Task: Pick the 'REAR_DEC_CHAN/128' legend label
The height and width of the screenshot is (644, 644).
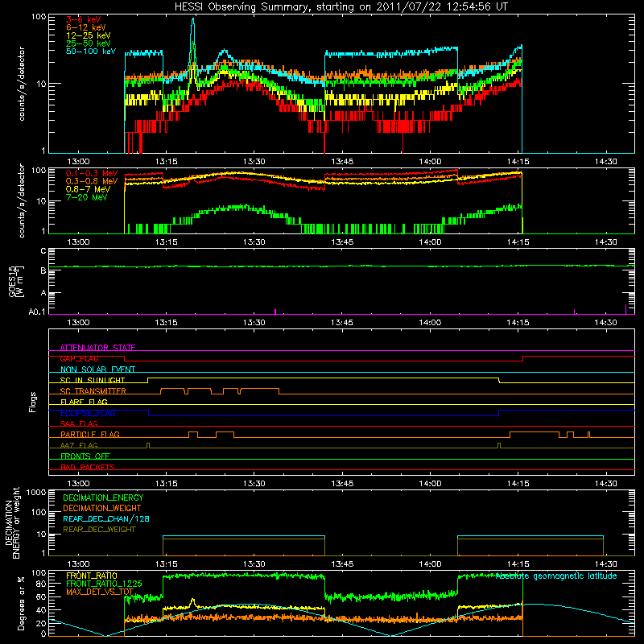Action: 106,519
